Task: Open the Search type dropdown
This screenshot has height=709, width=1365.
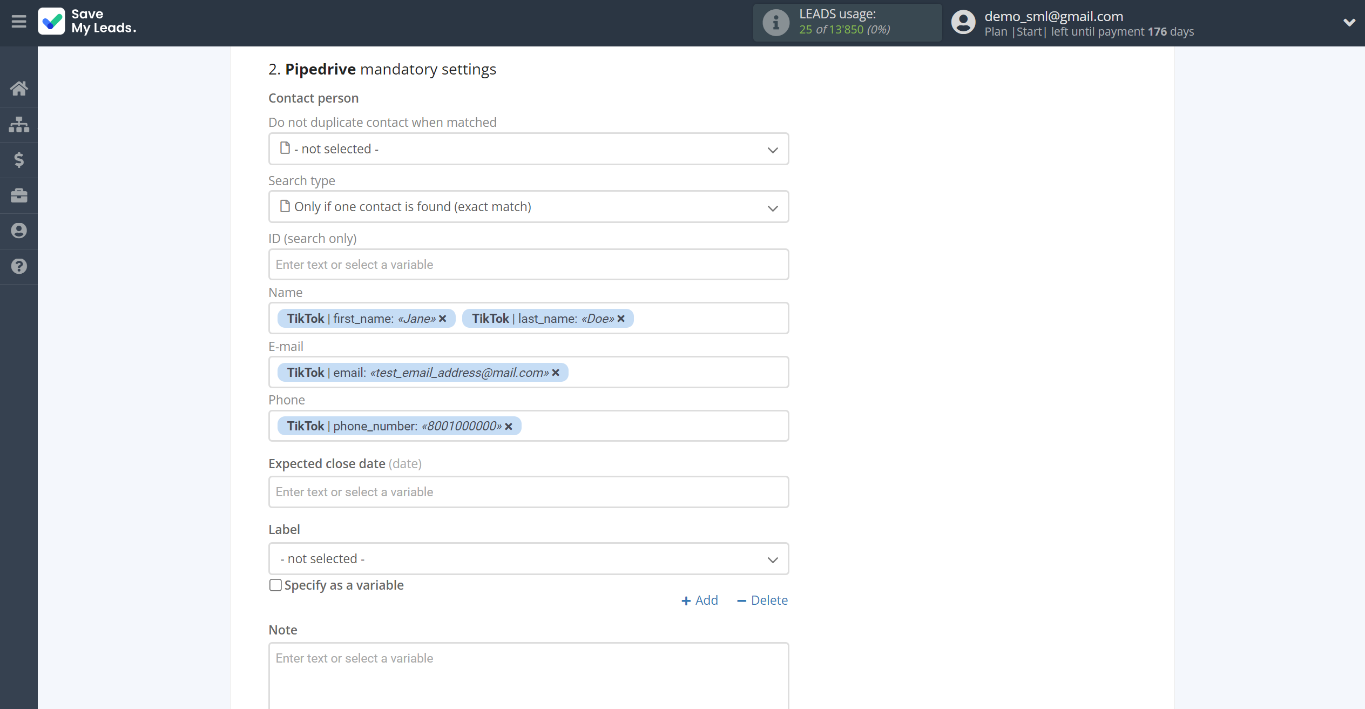Action: [529, 207]
